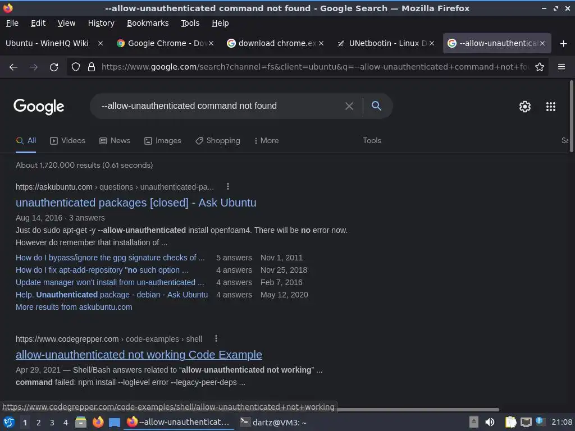Switch to workspace 2
This screenshot has height=431, width=575.
tap(39, 423)
